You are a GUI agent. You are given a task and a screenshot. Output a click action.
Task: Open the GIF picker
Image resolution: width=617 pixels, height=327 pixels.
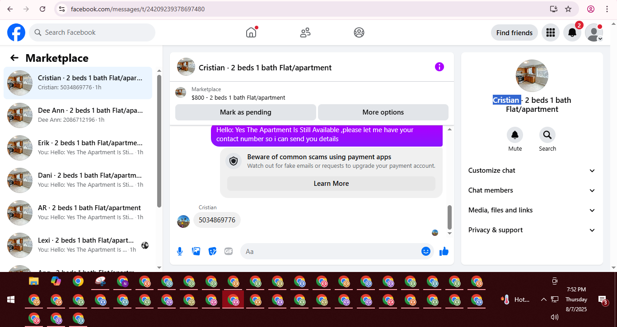tap(229, 251)
